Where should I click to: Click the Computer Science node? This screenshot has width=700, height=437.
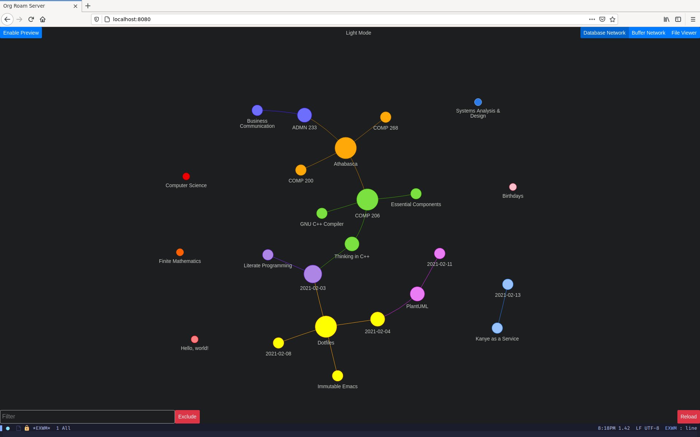click(x=186, y=176)
